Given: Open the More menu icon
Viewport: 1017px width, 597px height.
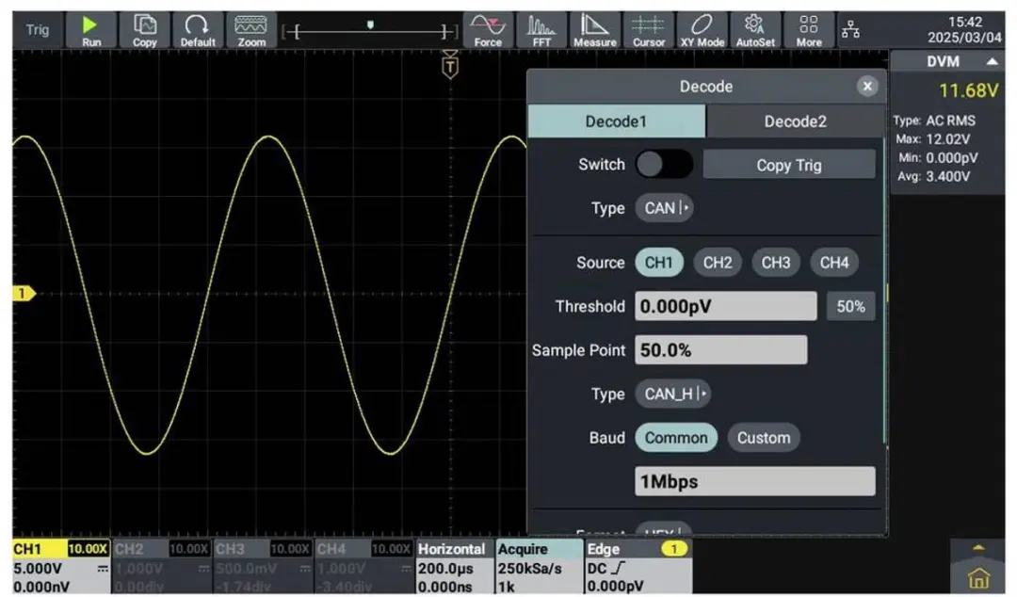Looking at the screenshot, I should [809, 30].
